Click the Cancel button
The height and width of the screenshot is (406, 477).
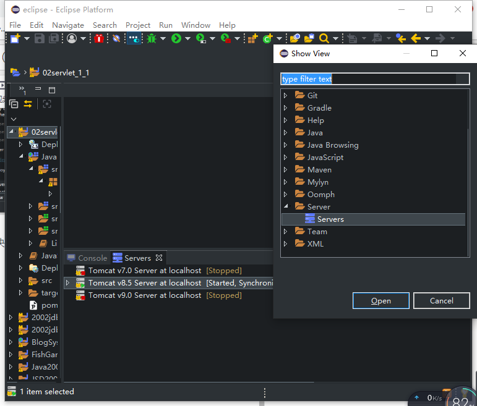(441, 300)
